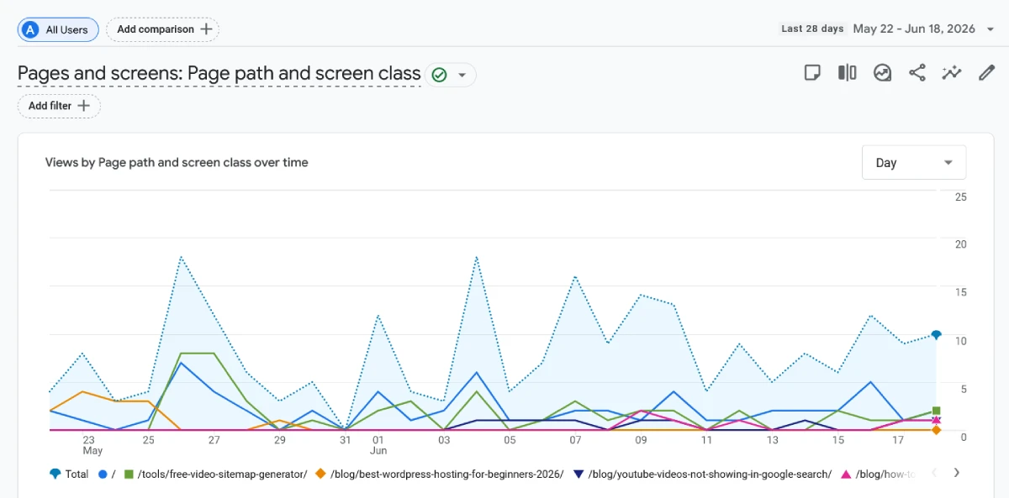The image size is (1009, 498).
Task: Click the May 26 peak on Total line
Action: (181, 257)
